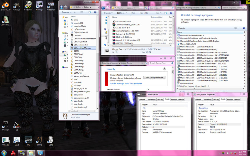
Task: Open help in the Oblivion folder window
Action: coord(95,12)
